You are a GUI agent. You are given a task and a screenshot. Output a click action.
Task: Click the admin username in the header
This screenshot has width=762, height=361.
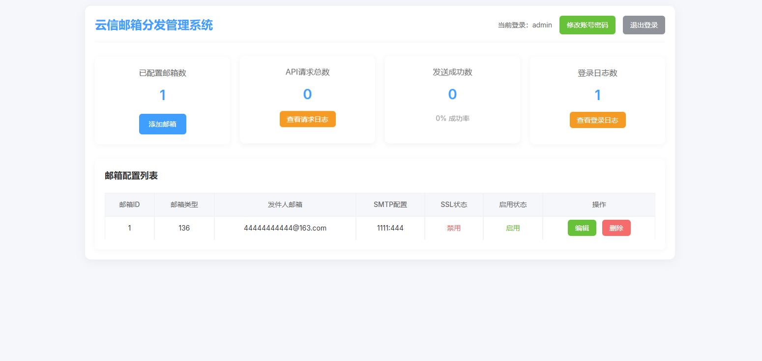click(542, 25)
